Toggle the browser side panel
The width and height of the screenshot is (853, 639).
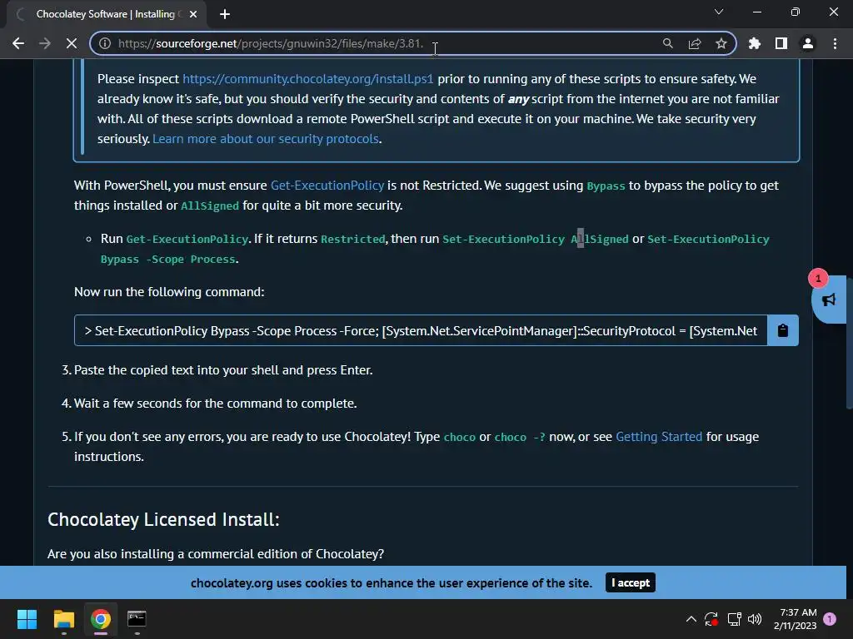click(781, 43)
